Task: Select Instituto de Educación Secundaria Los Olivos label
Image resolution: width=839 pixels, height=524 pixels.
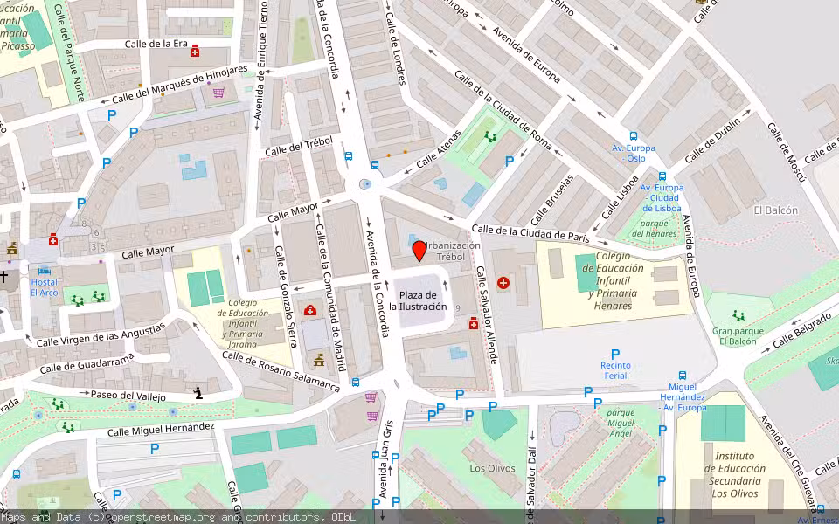Action: pos(735,475)
